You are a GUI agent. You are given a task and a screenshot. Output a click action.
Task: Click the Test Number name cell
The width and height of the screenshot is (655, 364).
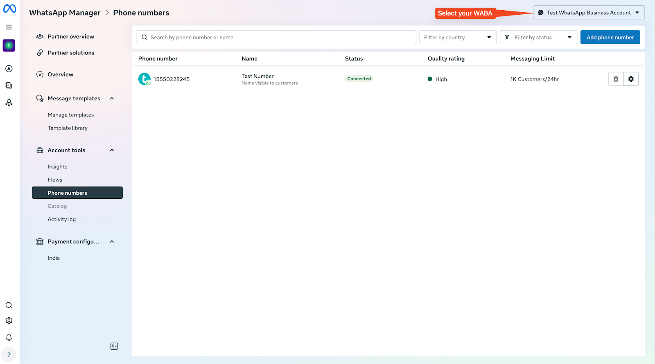[269, 79]
